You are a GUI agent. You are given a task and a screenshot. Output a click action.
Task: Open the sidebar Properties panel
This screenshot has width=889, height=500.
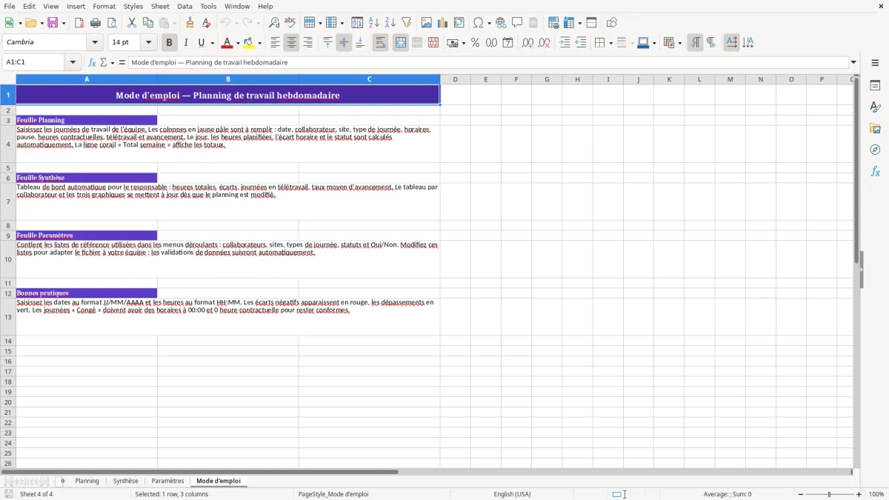click(875, 86)
